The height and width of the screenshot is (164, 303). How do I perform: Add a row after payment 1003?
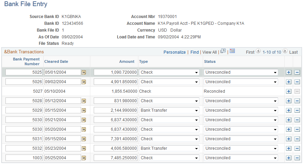pyautogui.click(x=289, y=158)
